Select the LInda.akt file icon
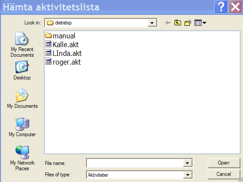This screenshot has width=243, height=182. click(x=48, y=53)
